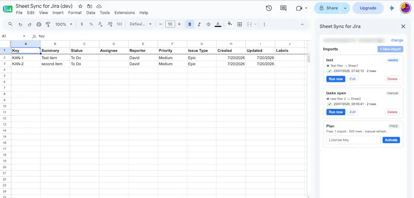Move document using folder icon
The image size is (414, 198).
point(90,6)
